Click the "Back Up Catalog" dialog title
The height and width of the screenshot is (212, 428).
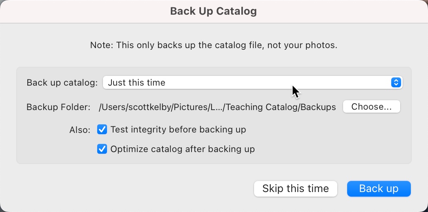[x=214, y=11]
